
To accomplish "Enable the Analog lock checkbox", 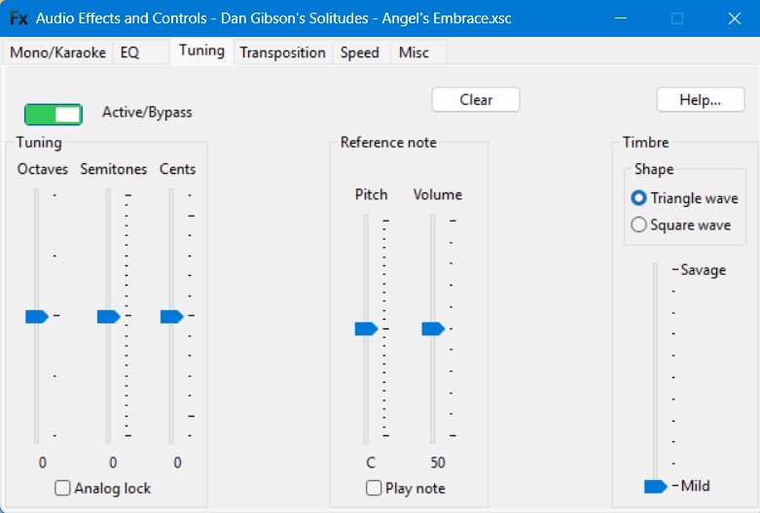I will click(63, 488).
